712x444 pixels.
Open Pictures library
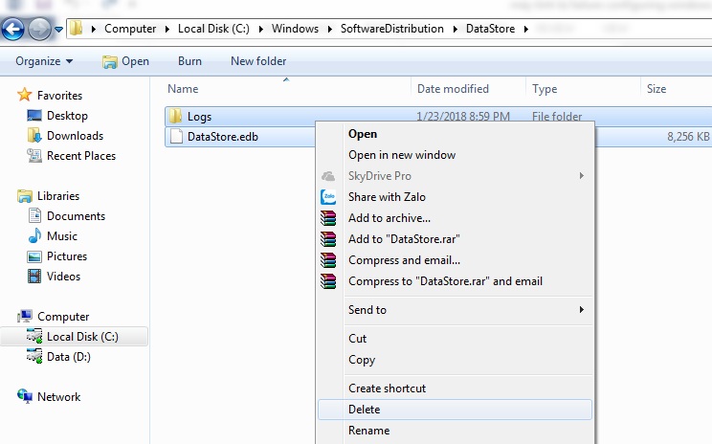67,256
